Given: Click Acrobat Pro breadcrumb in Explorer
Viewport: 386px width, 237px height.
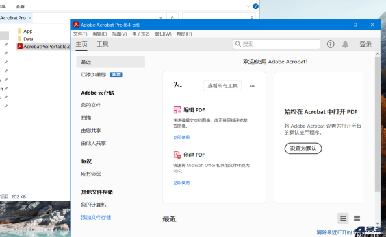Looking at the screenshot, I should pos(13,18).
